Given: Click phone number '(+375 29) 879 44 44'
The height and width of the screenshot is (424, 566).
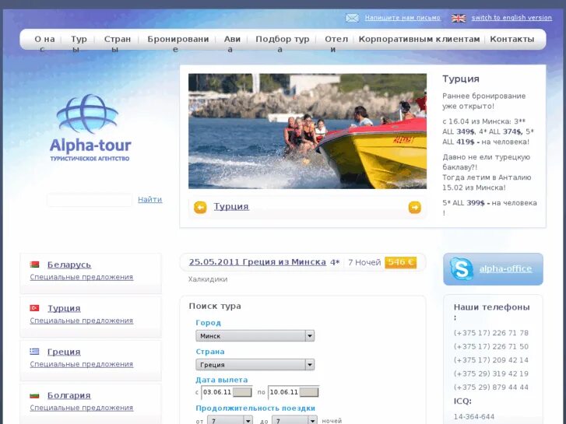Looking at the screenshot, I should [x=491, y=387].
